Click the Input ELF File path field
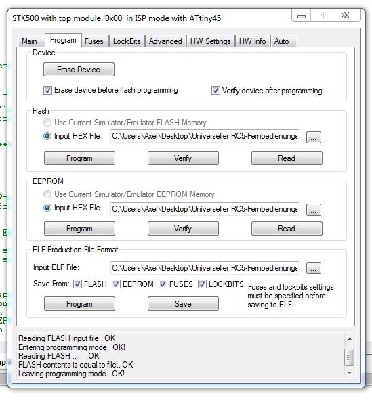 pyautogui.click(x=205, y=268)
